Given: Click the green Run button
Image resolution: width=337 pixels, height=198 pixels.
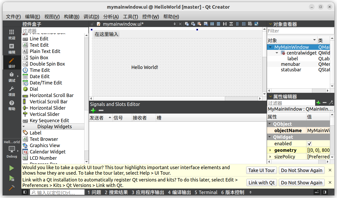Looking at the screenshot, I should click(x=12, y=168).
